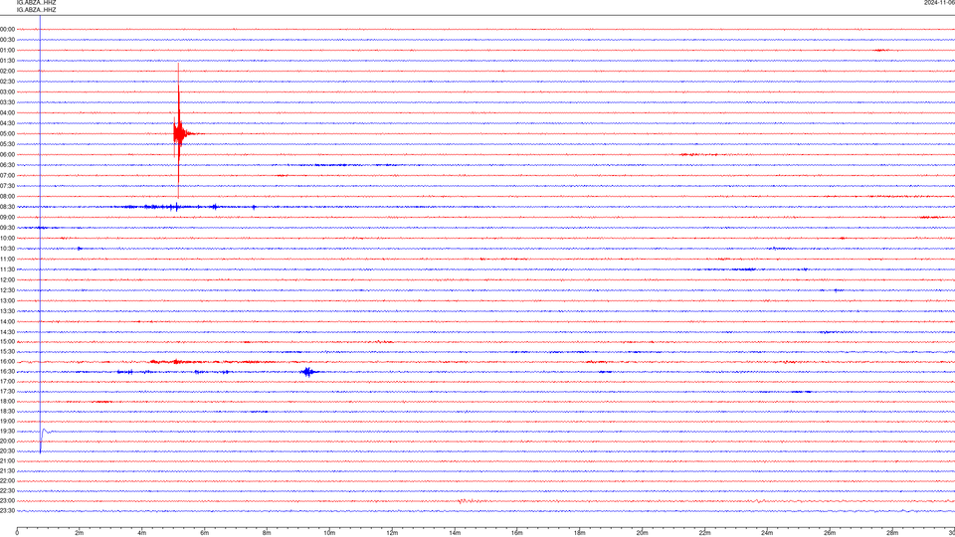The width and height of the screenshot is (955, 537).
Task: Click the 20:30 time label
Action: coord(7,451)
